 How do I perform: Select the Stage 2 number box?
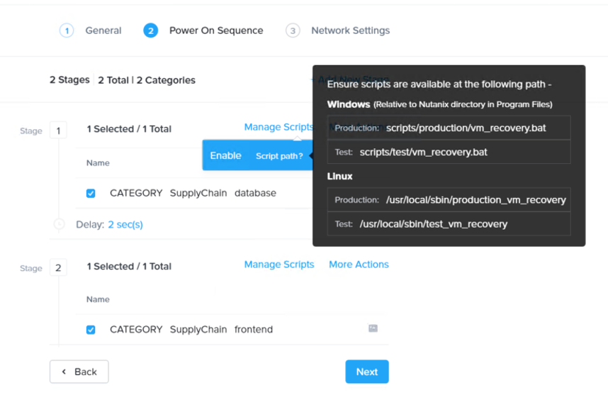pyautogui.click(x=58, y=268)
